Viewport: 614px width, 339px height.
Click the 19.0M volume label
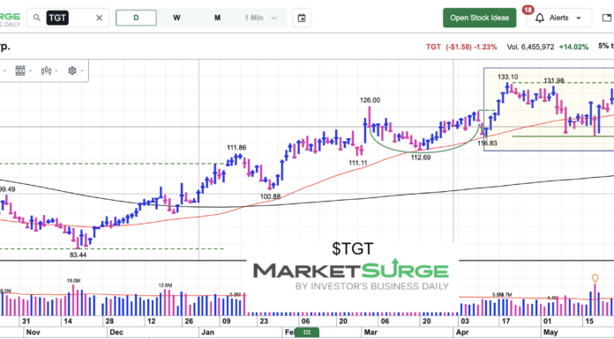click(73, 281)
